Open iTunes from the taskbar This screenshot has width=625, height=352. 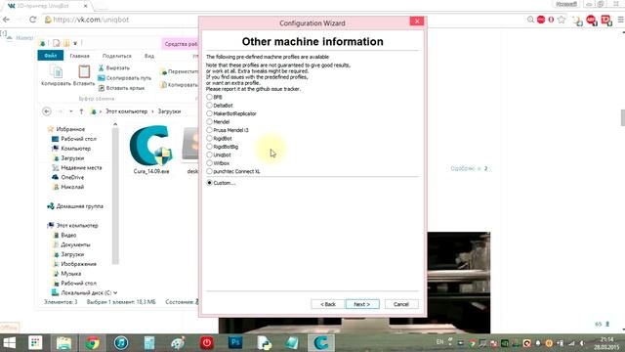click(x=121, y=342)
